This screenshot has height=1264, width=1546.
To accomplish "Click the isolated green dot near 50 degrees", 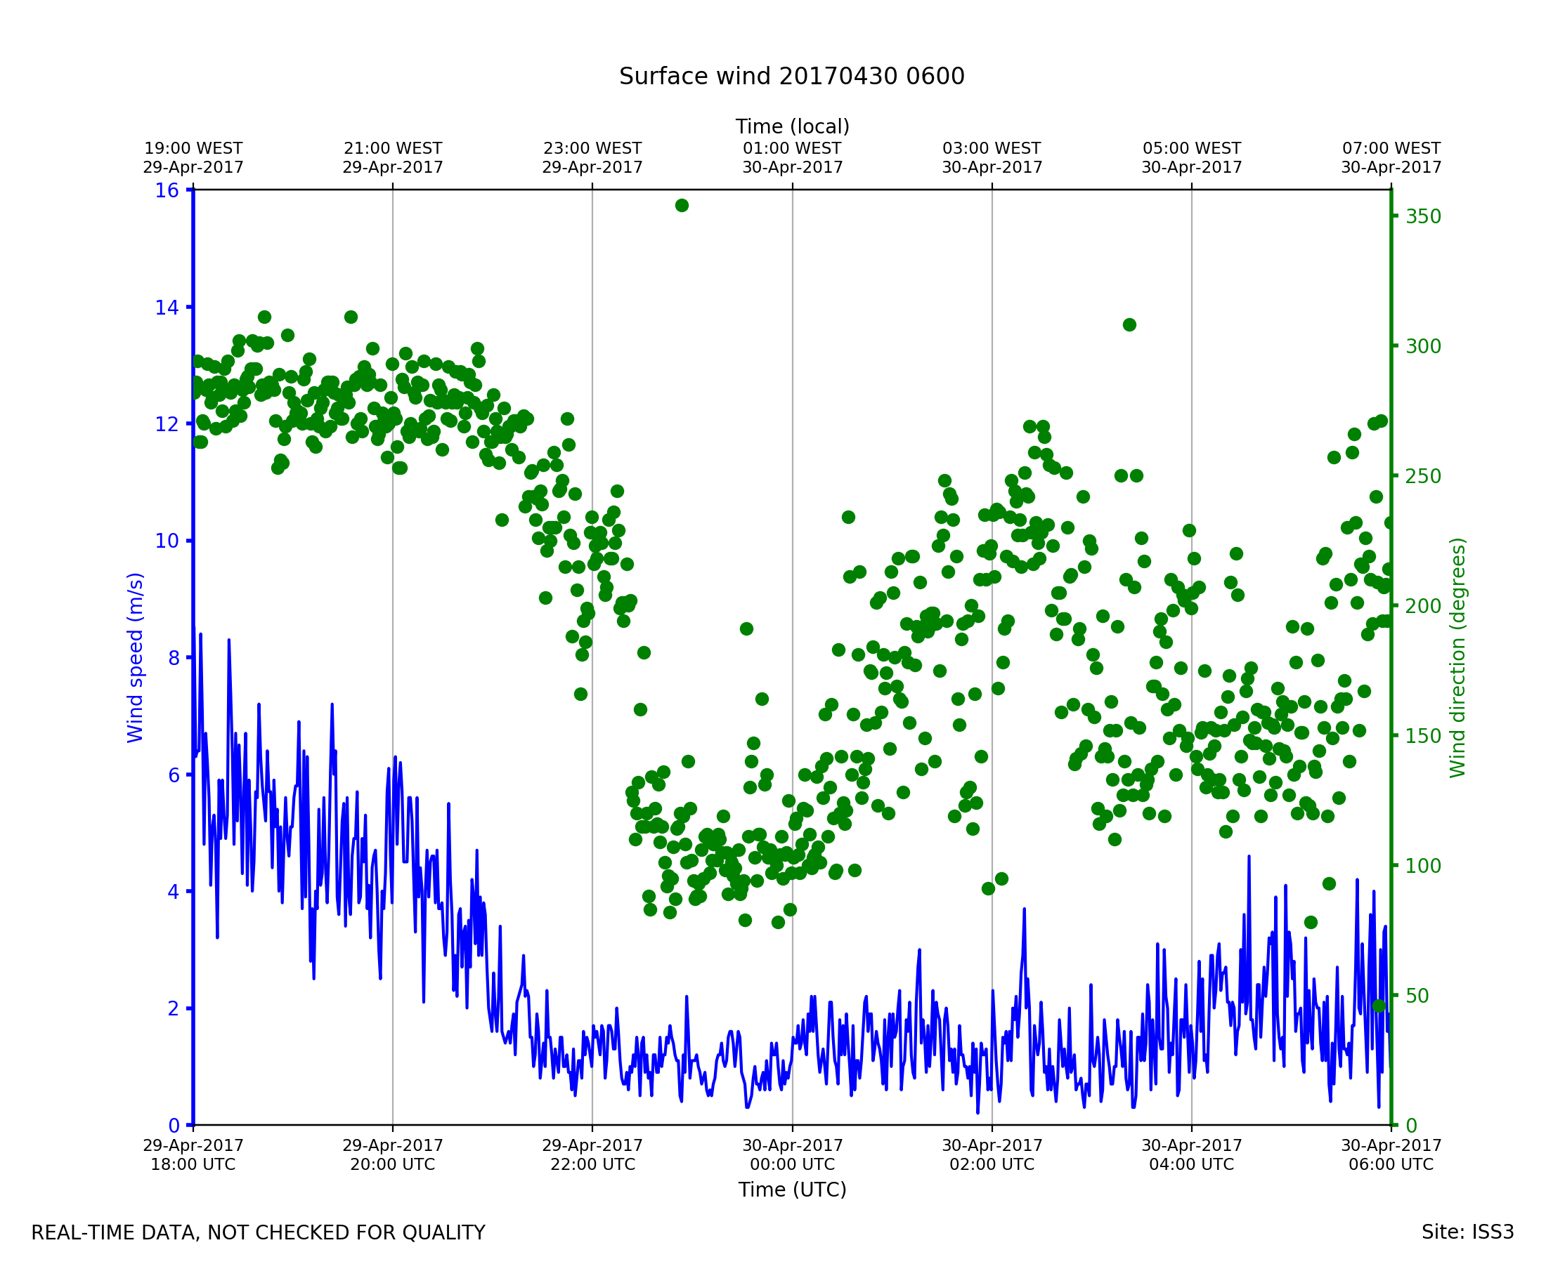I will (1378, 1006).
